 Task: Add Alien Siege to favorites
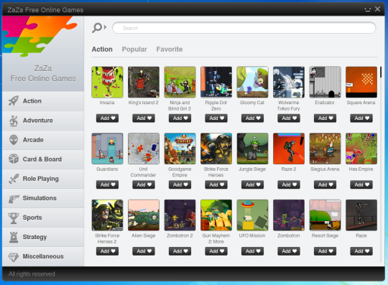[144, 251]
